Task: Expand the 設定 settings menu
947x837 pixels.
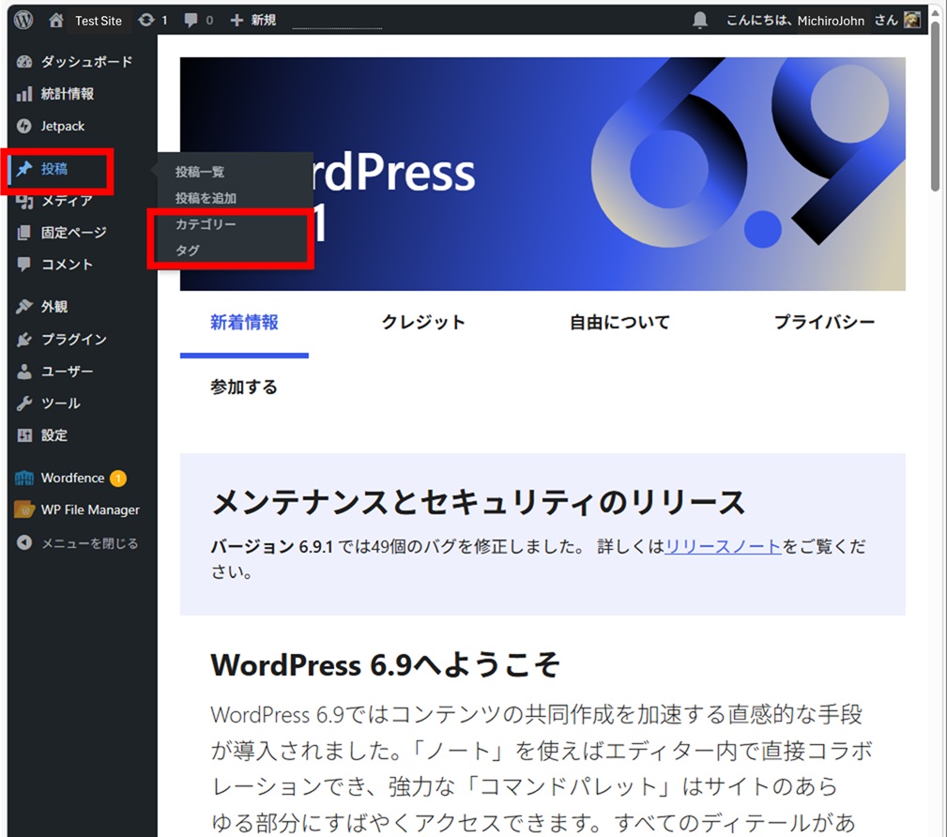Action: pyautogui.click(x=53, y=435)
